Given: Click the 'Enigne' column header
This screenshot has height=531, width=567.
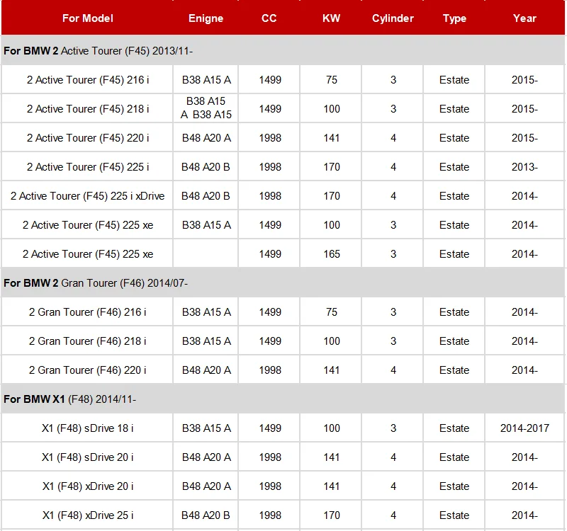Looking at the screenshot, I should (x=206, y=18).
